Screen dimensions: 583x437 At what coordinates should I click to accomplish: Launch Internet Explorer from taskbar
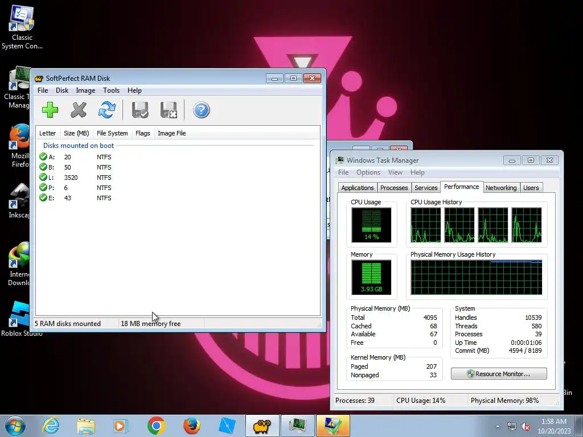coord(50,426)
